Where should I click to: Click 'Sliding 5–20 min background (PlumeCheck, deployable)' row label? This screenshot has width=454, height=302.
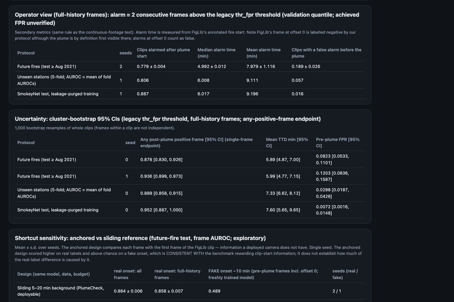tap(60, 291)
